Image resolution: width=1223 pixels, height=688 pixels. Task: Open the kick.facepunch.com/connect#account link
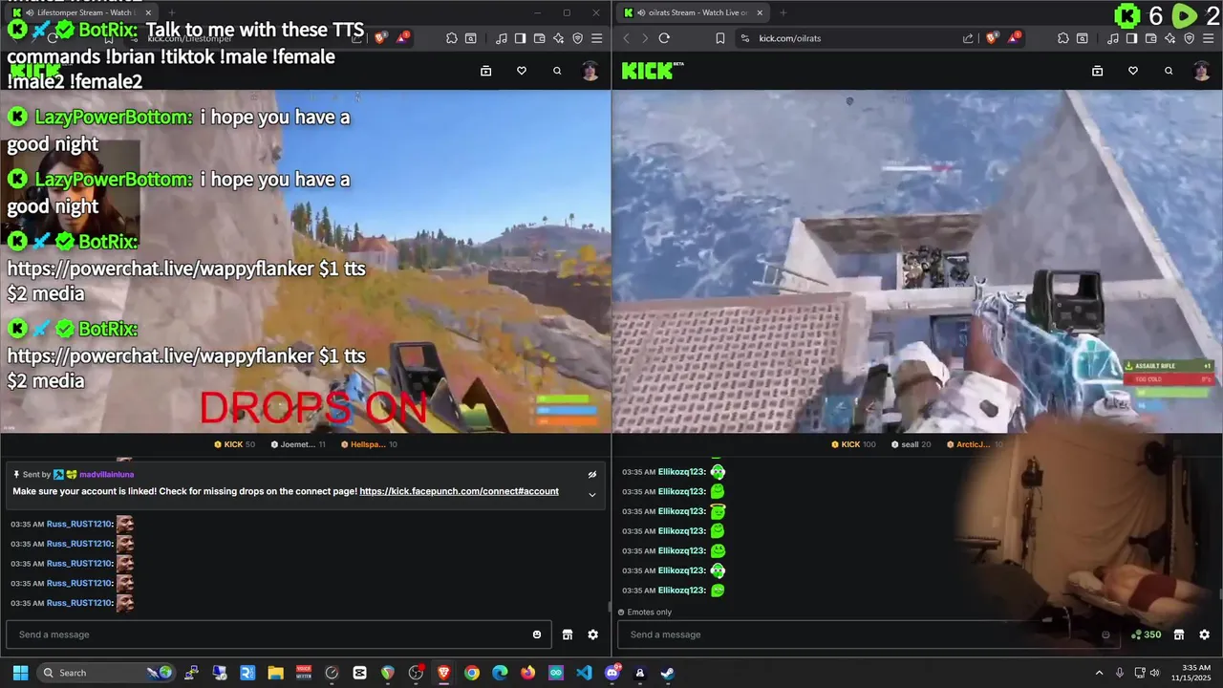(x=459, y=491)
